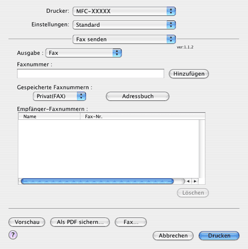Click blue stepper arrows on Drucker popup
This screenshot has width=248, height=249.
click(171, 11)
